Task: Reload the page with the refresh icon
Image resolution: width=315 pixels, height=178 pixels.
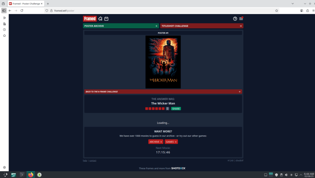Action: pyautogui.click(x=22, y=10)
